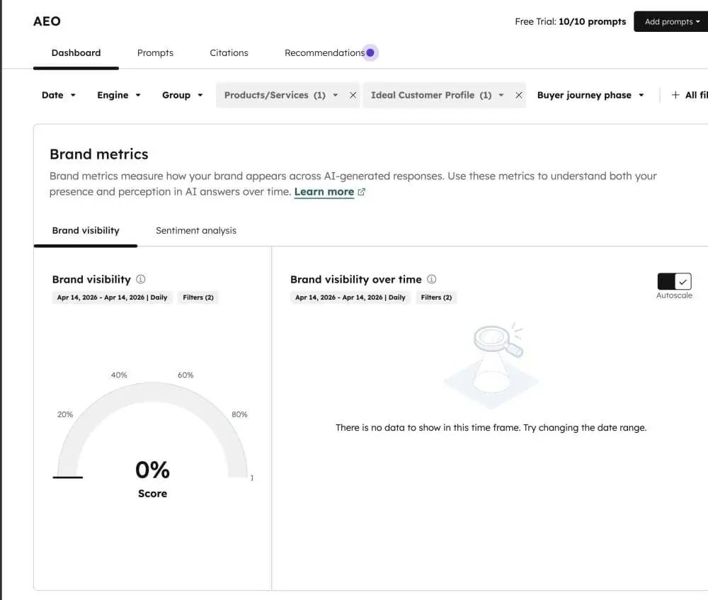Click Filters (2) tag under Brand visibility
The image size is (708, 600).
(x=198, y=298)
